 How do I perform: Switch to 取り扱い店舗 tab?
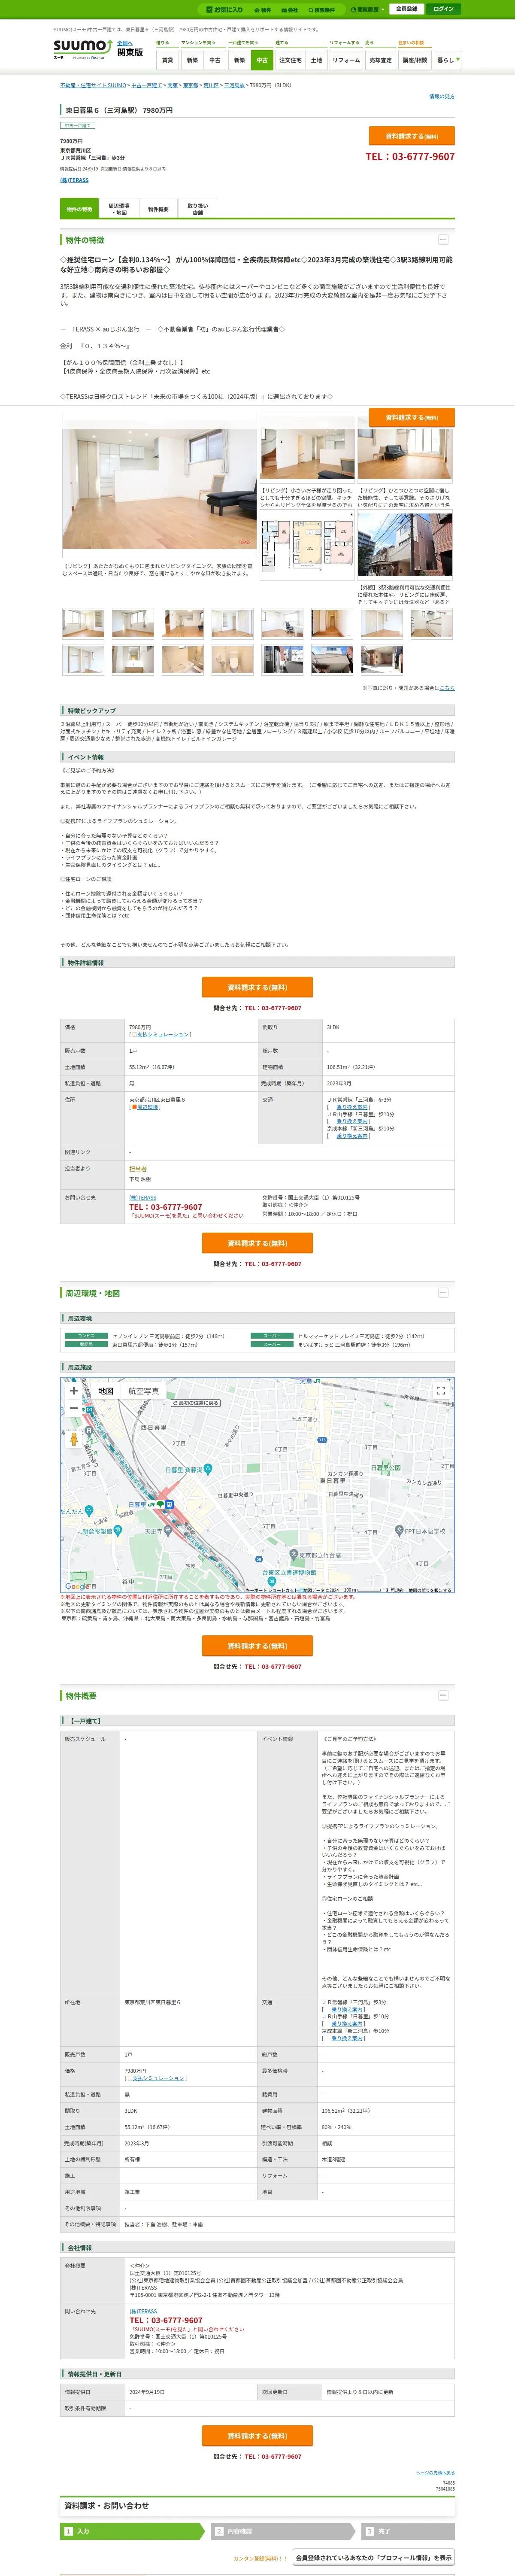coord(198,209)
